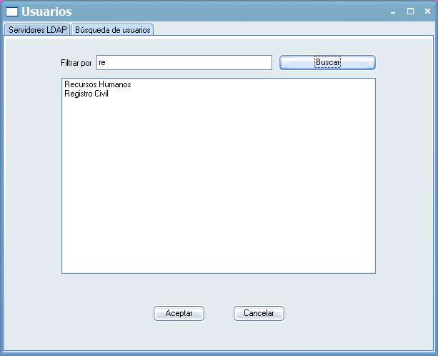Maximize the Usuarios window
This screenshot has height=356, width=438.
410,11
